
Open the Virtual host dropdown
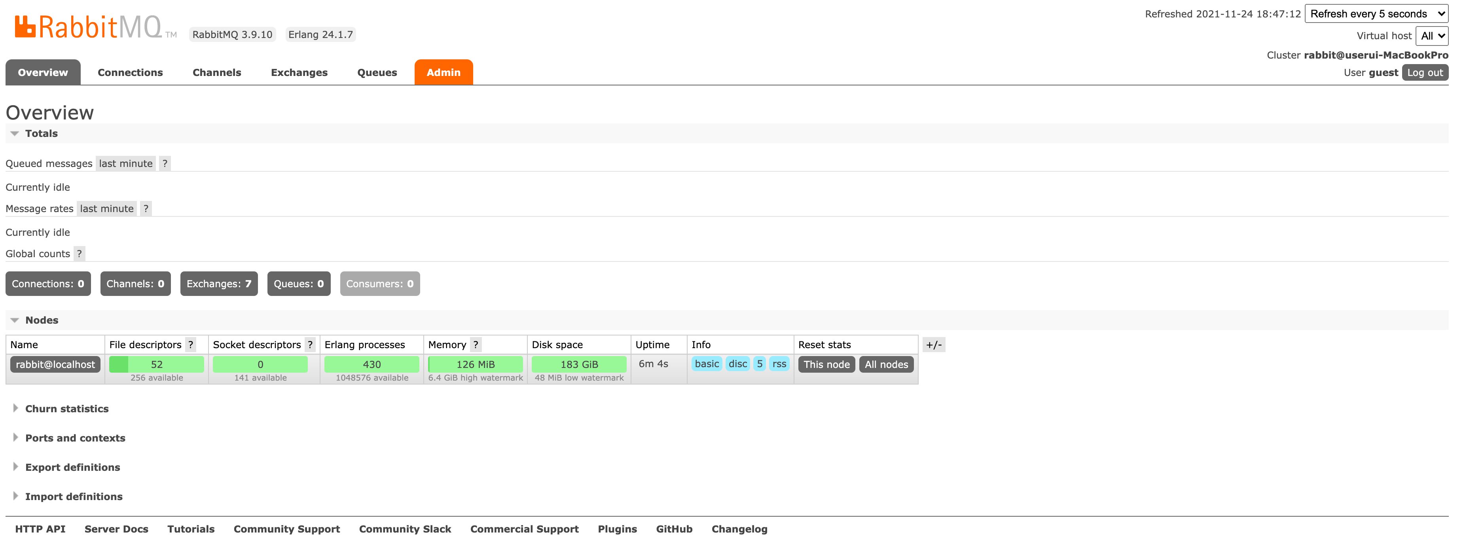(x=1431, y=35)
